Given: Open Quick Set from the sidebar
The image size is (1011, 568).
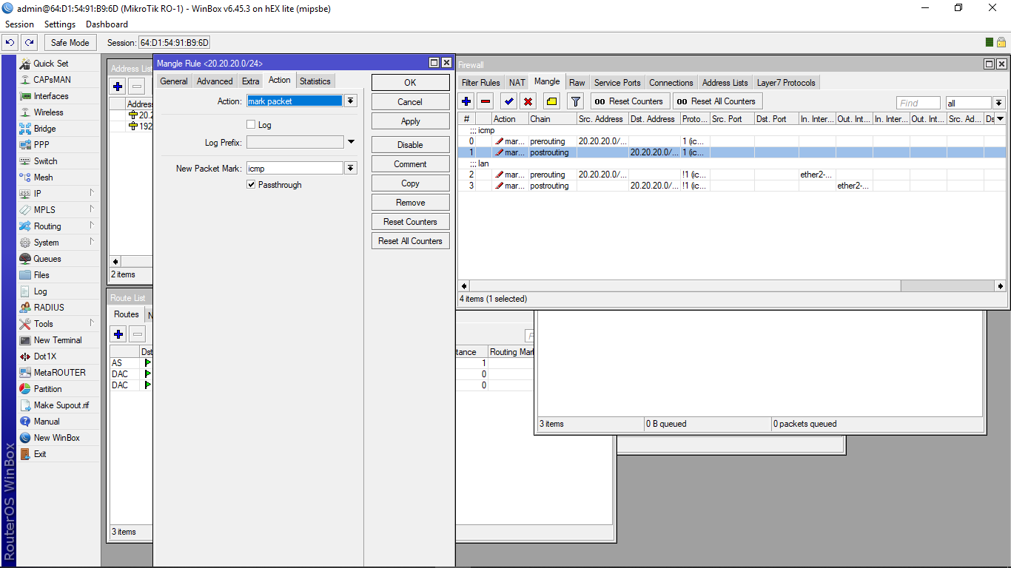Looking at the screenshot, I should 50,64.
